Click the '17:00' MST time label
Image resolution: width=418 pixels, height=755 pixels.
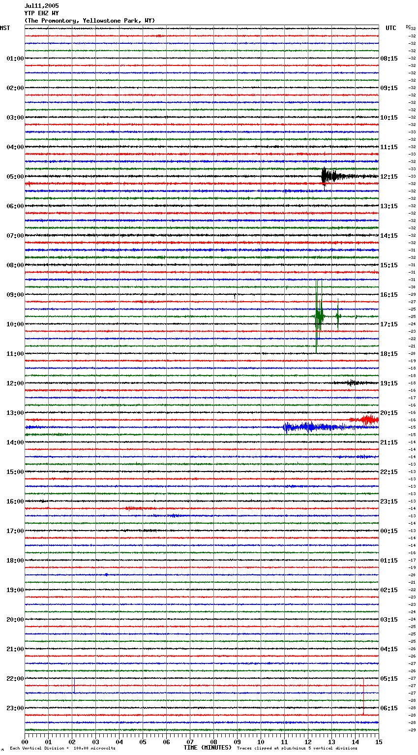coord(15,531)
